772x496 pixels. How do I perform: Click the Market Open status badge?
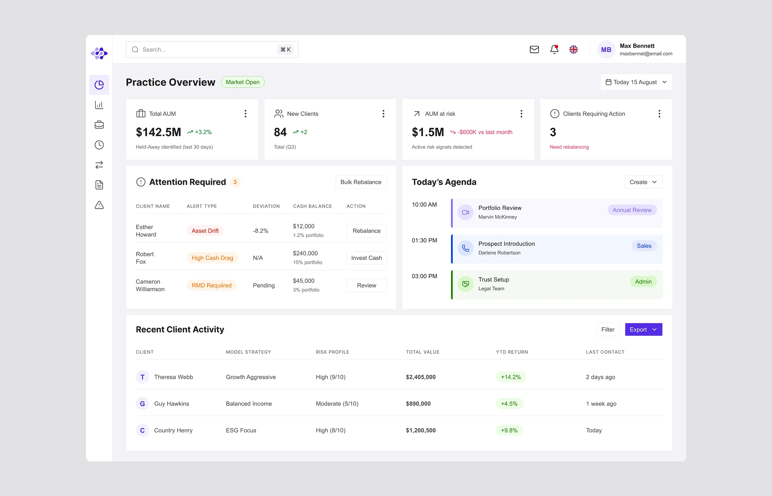coord(242,82)
